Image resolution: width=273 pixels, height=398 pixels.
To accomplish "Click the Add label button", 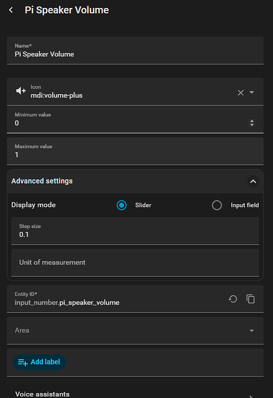I will (x=39, y=362).
